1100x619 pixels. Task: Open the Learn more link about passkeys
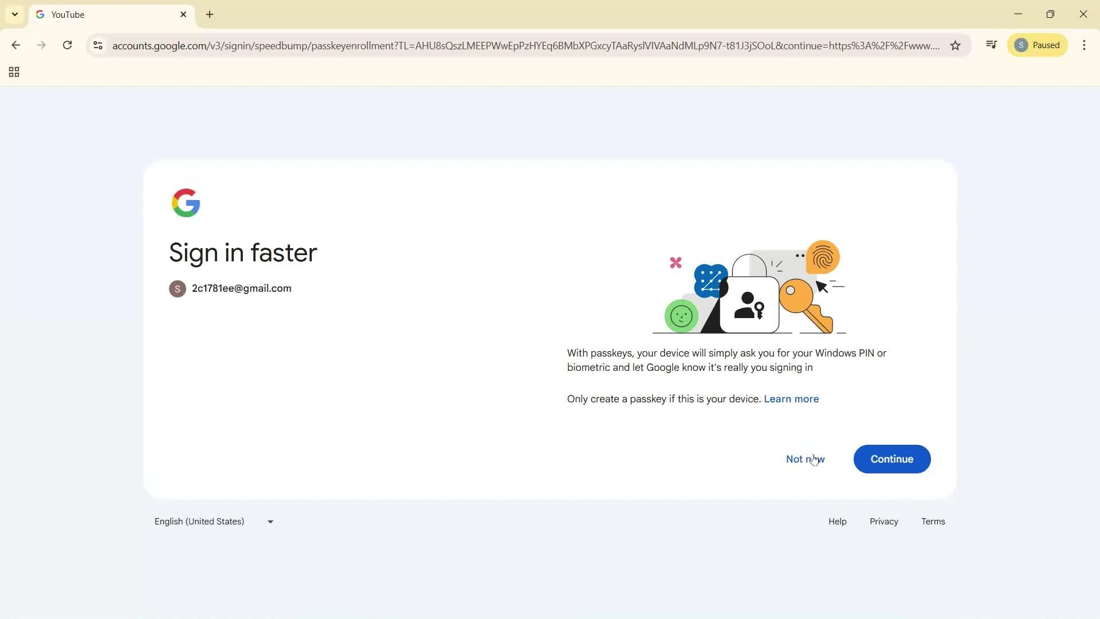[x=791, y=398]
